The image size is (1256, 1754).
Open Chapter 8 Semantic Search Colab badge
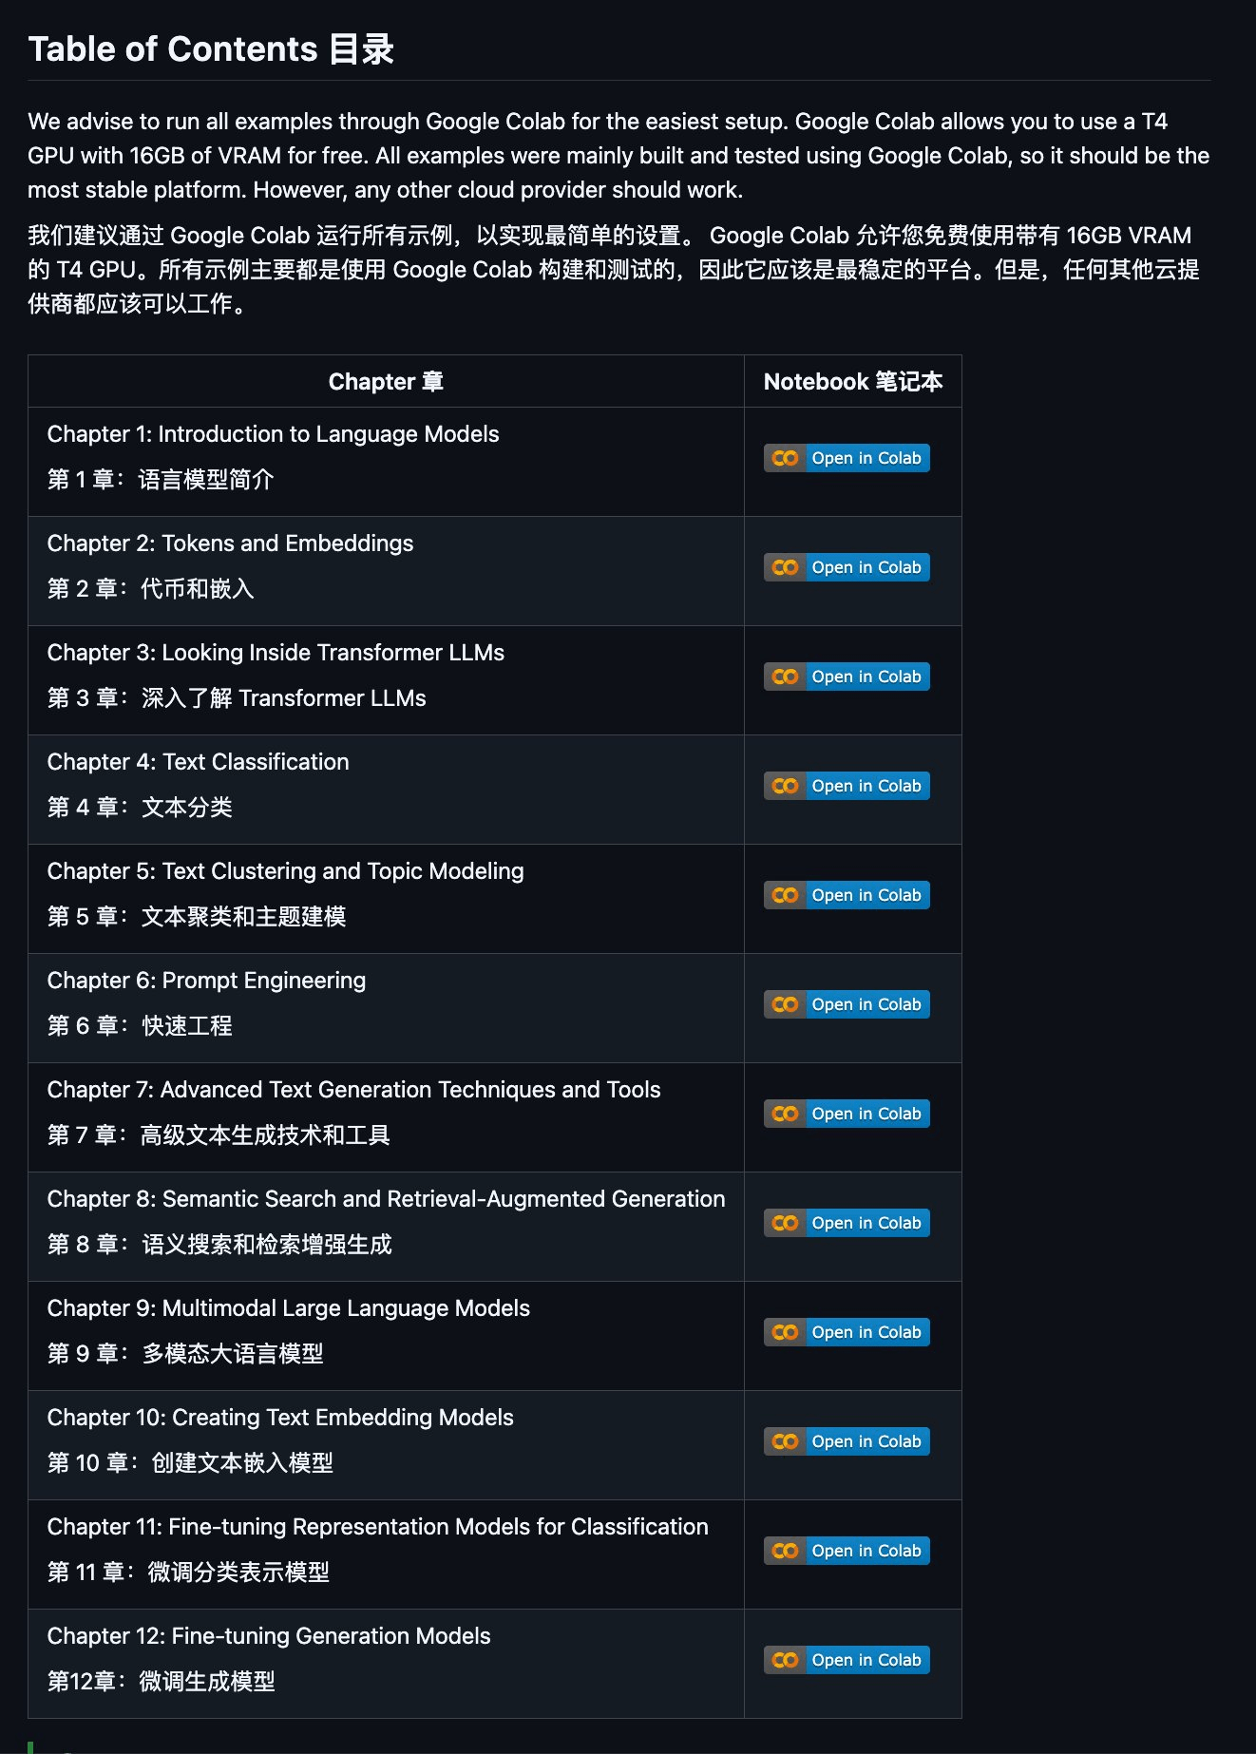(847, 1223)
